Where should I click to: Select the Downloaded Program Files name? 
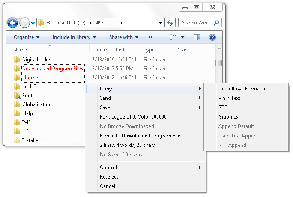pyautogui.click(x=53, y=69)
